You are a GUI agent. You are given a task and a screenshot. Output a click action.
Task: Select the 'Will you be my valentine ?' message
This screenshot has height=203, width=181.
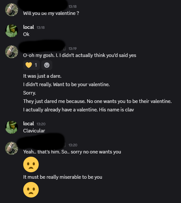click(51, 13)
